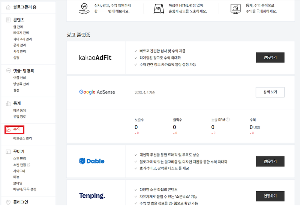
Task: Open the blog admin home icon
Action: click(x=8, y=7)
